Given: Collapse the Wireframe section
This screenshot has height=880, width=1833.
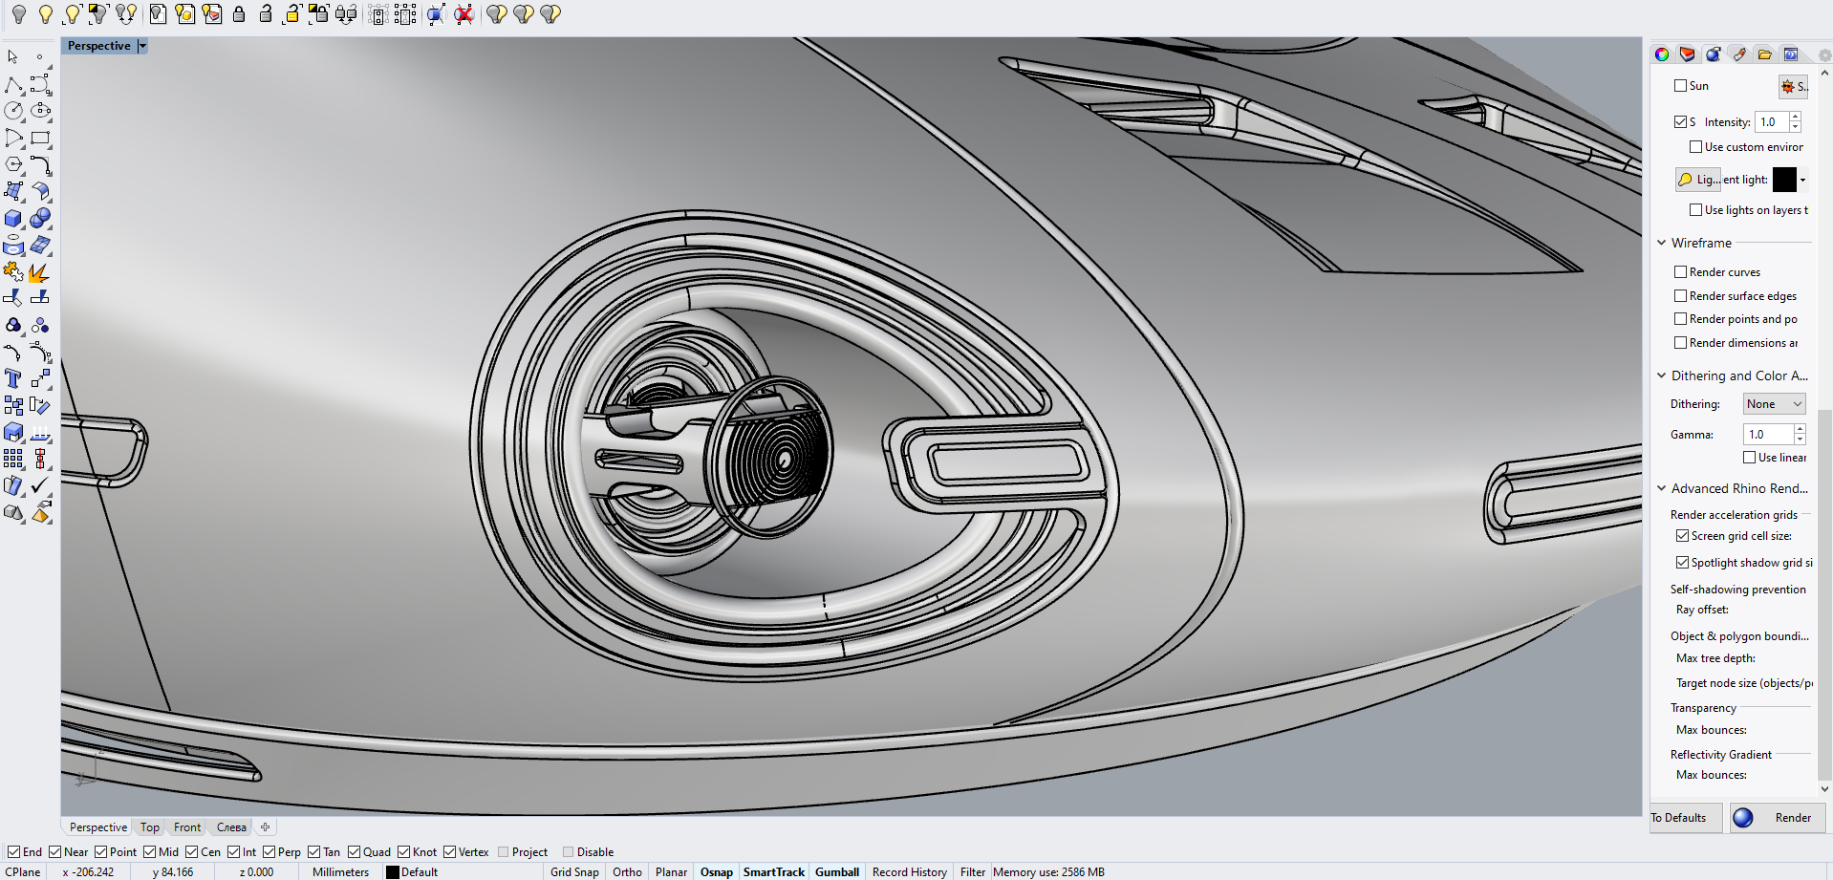Looking at the screenshot, I should (x=1661, y=243).
